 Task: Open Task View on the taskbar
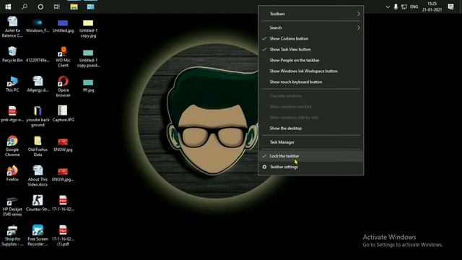56,6
